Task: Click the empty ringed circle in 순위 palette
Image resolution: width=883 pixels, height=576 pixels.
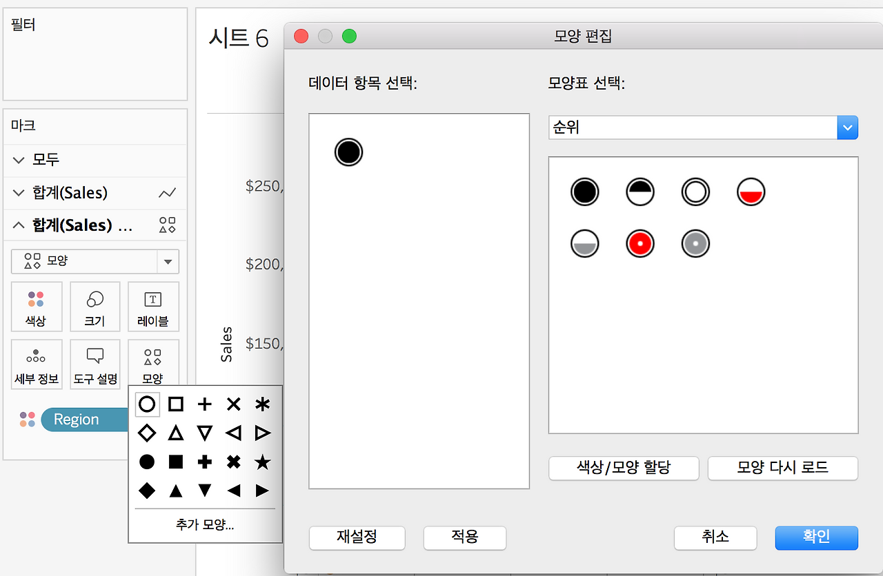Action: (x=695, y=192)
